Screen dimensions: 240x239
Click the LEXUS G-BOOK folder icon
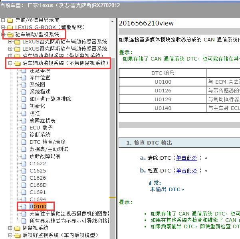coord(10,27)
